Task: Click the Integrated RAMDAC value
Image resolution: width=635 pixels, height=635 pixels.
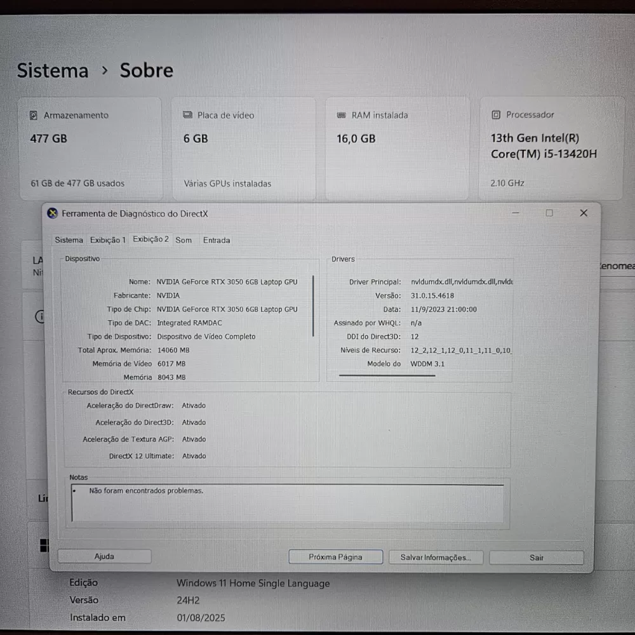Action: pyautogui.click(x=189, y=323)
